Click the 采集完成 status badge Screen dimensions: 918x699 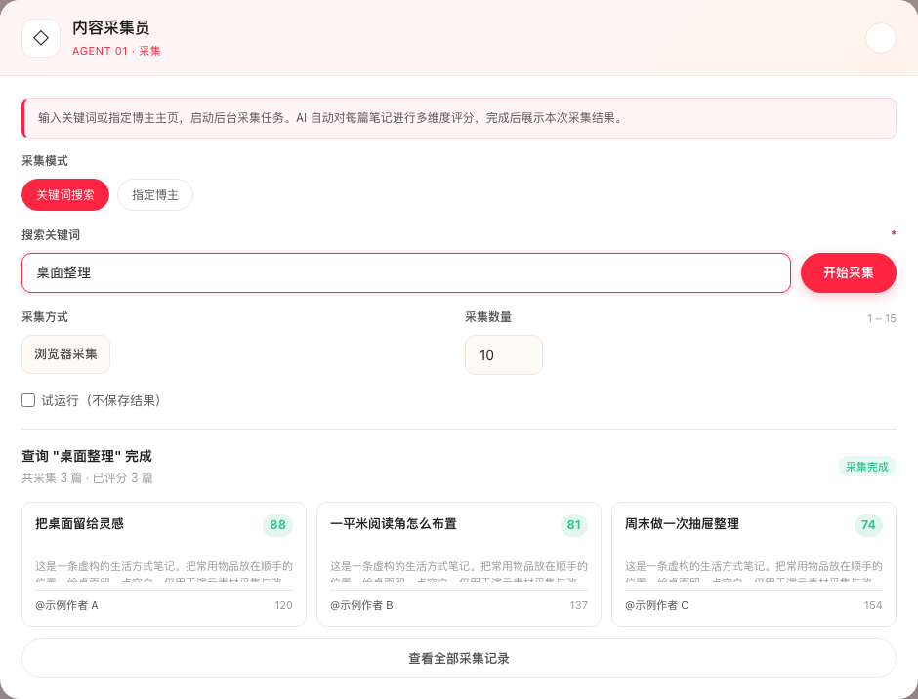pos(867,467)
